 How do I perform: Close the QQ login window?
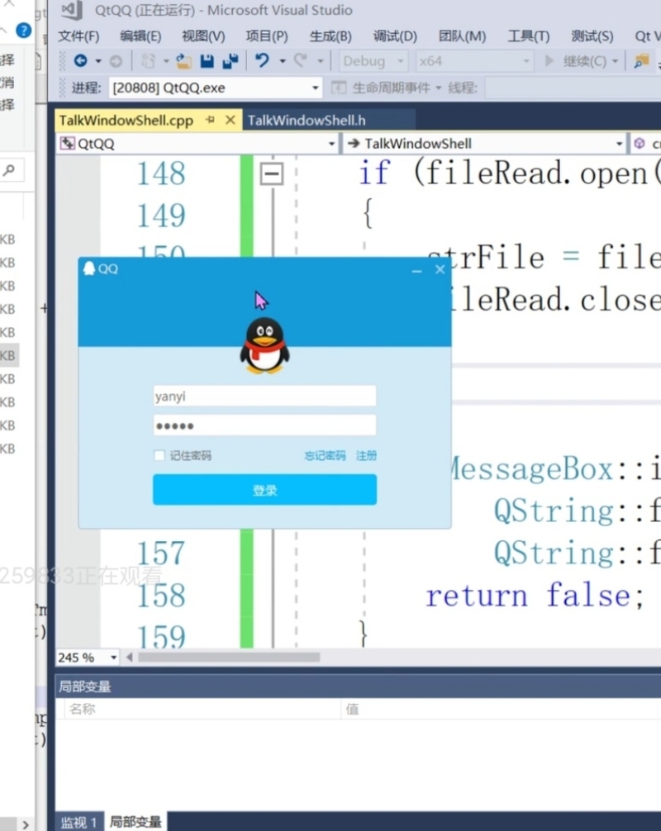pos(440,269)
